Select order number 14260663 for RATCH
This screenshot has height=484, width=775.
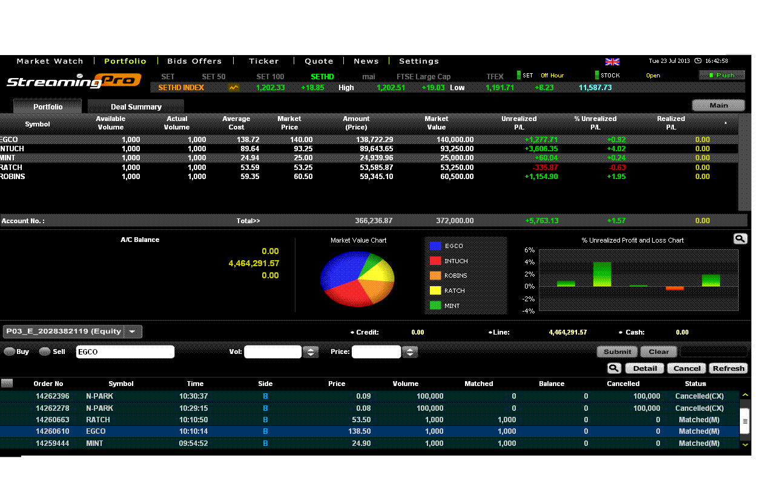(369, 420)
